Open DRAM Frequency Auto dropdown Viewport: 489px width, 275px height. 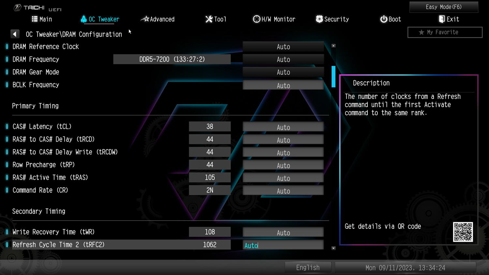coord(283,59)
